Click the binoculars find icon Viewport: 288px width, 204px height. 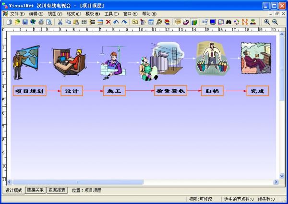[228, 22]
